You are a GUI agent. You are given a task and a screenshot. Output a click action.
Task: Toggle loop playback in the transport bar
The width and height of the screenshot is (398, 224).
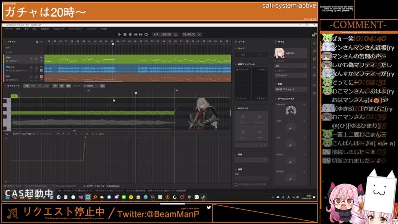pyautogui.click(x=147, y=34)
